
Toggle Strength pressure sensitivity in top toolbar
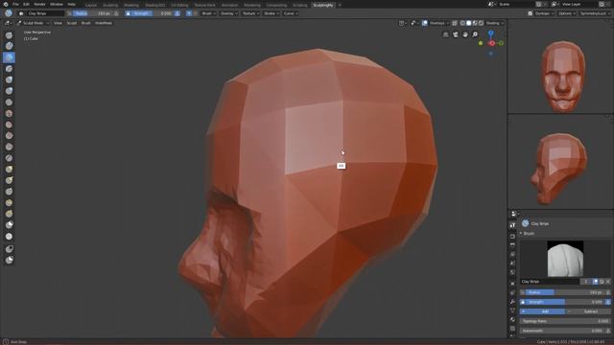point(177,13)
